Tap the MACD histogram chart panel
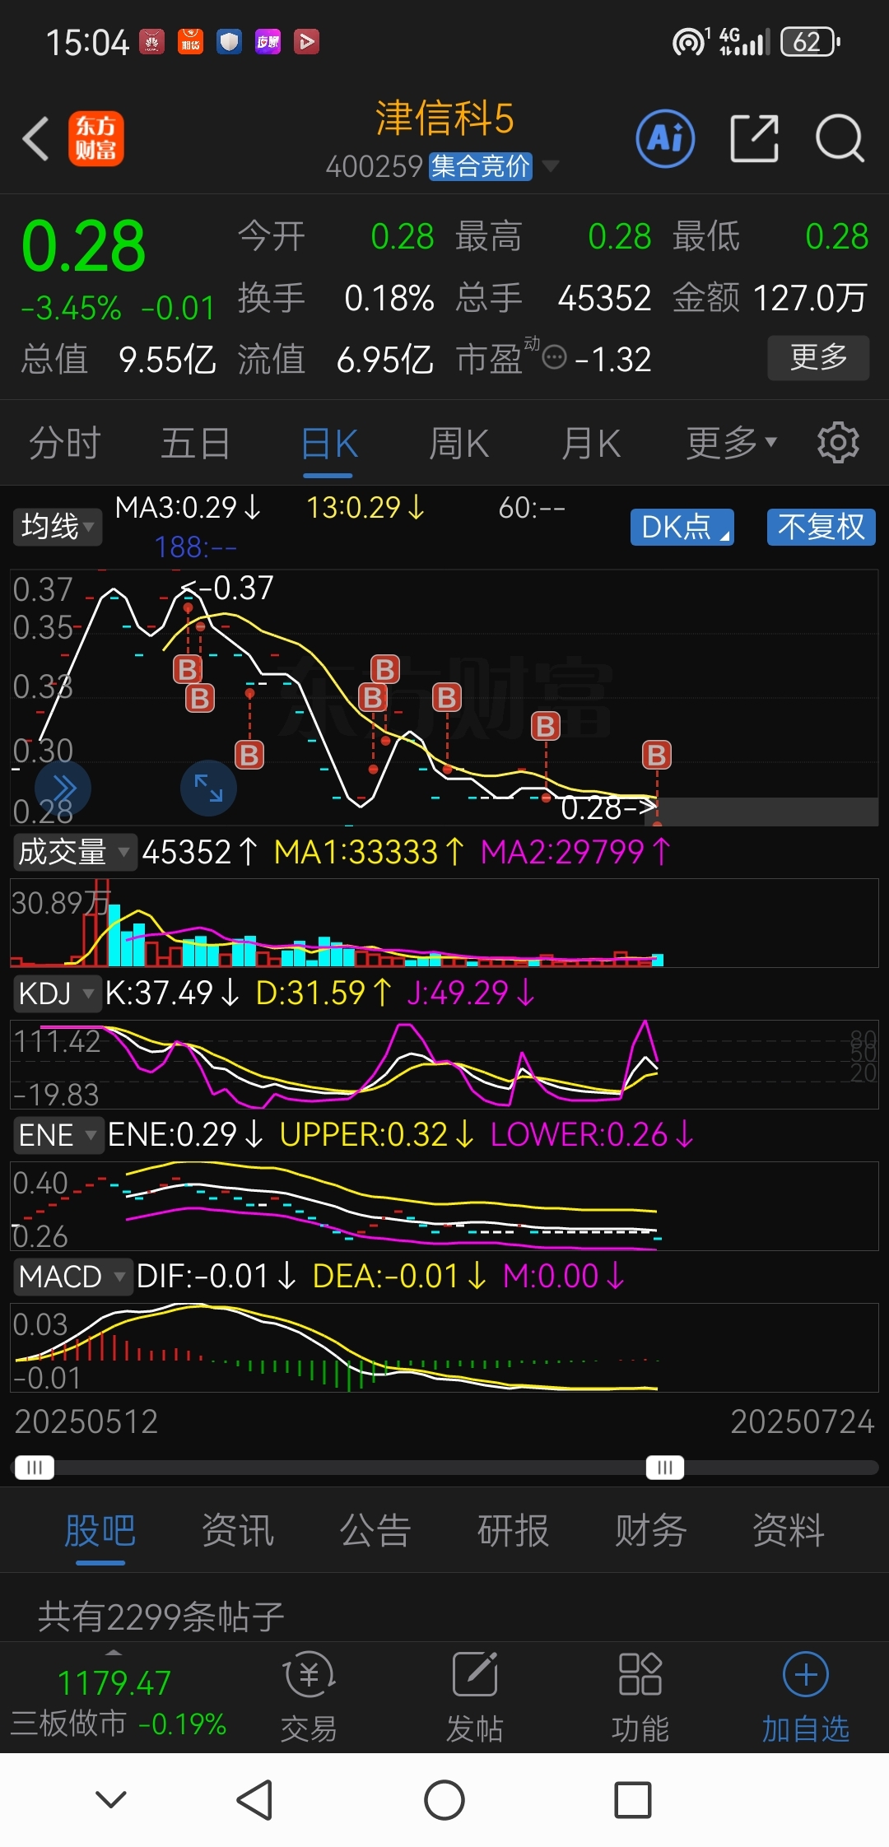 point(444,1347)
